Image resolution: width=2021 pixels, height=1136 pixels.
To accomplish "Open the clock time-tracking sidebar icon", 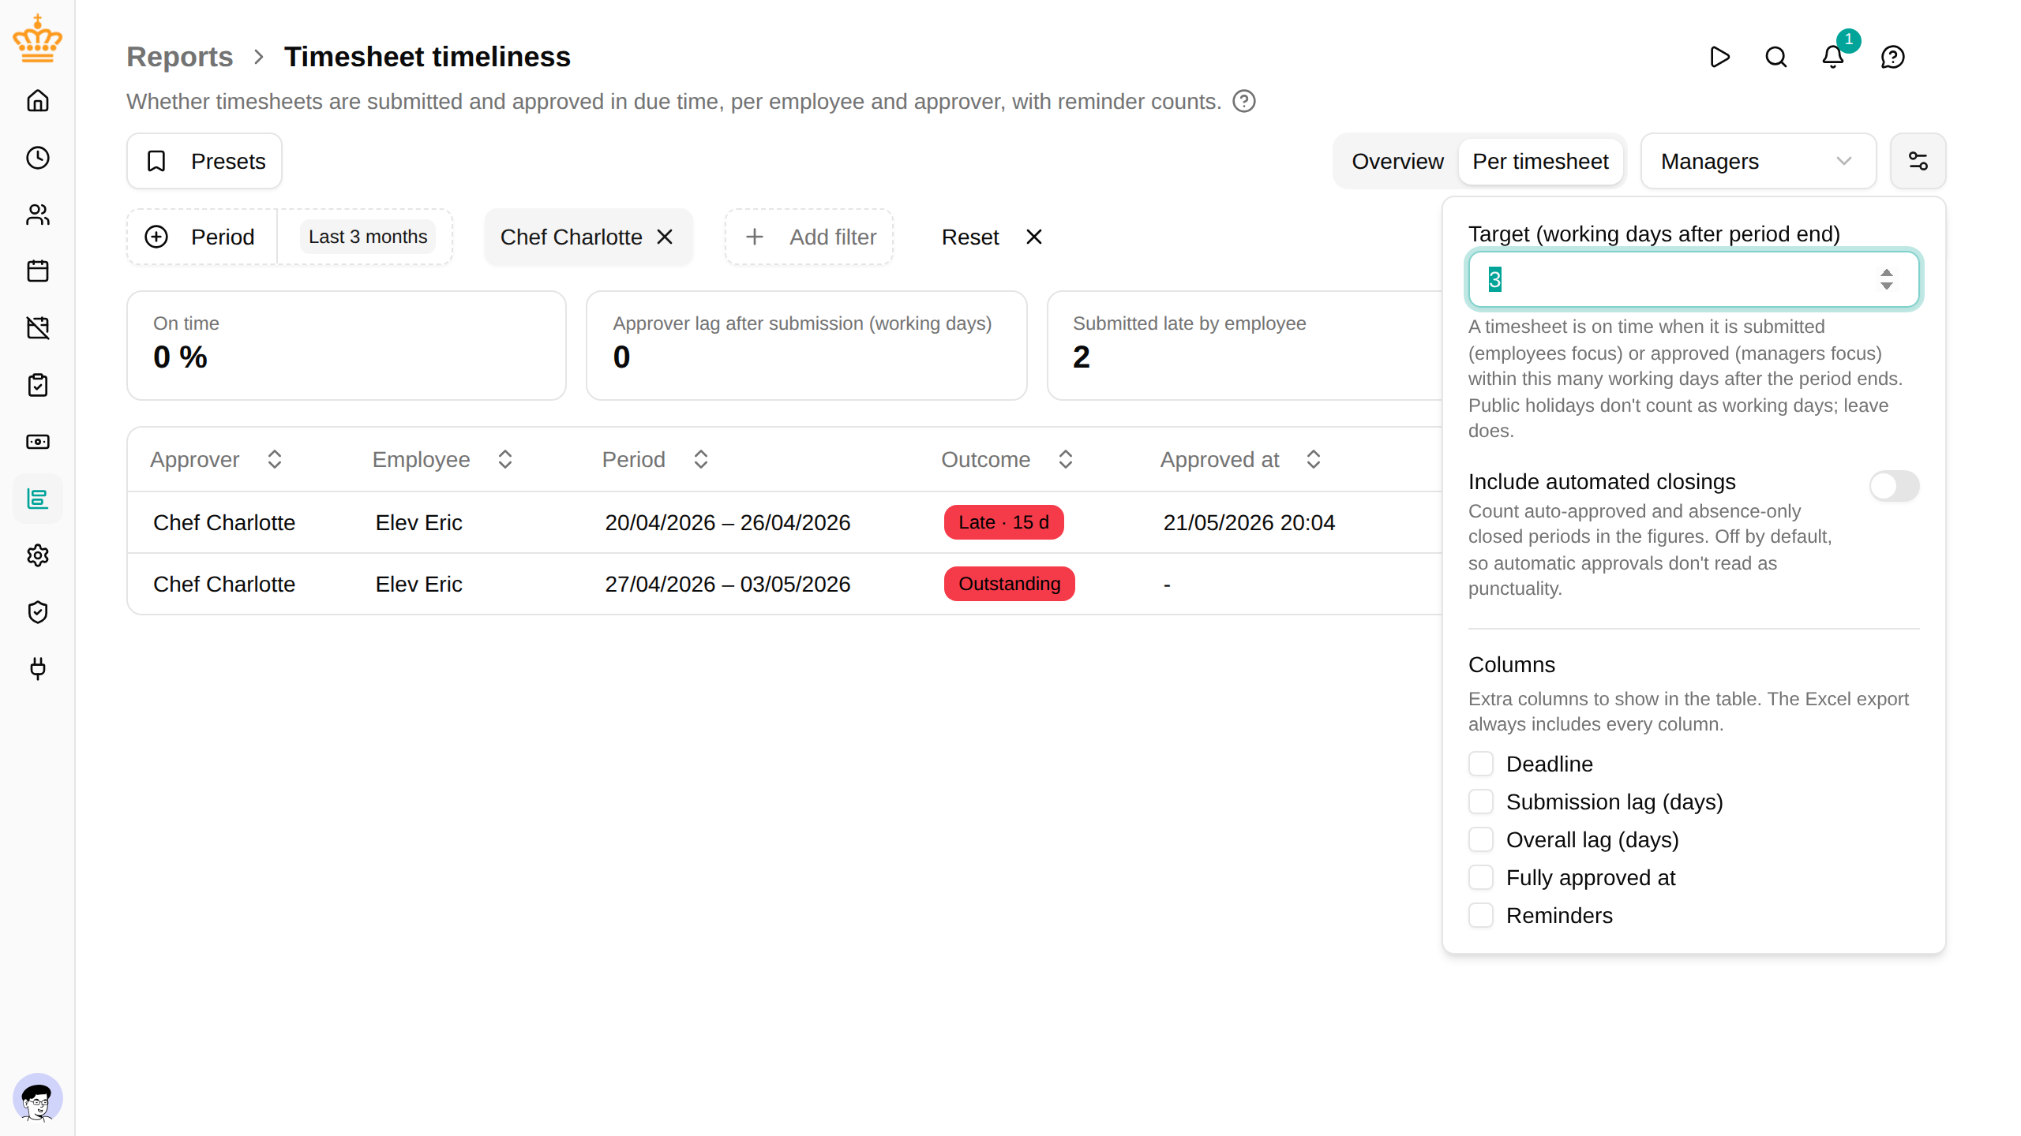I will click(38, 158).
